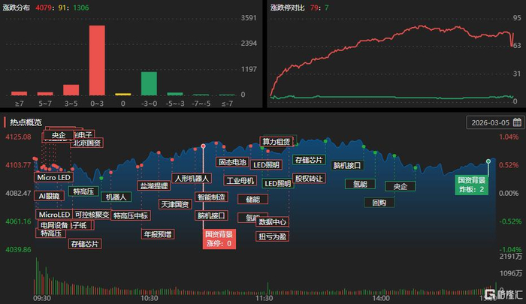Image resolution: width=526 pixels, height=304 pixels.
Task: Click the 11:30 time axis label
Action: (264, 298)
